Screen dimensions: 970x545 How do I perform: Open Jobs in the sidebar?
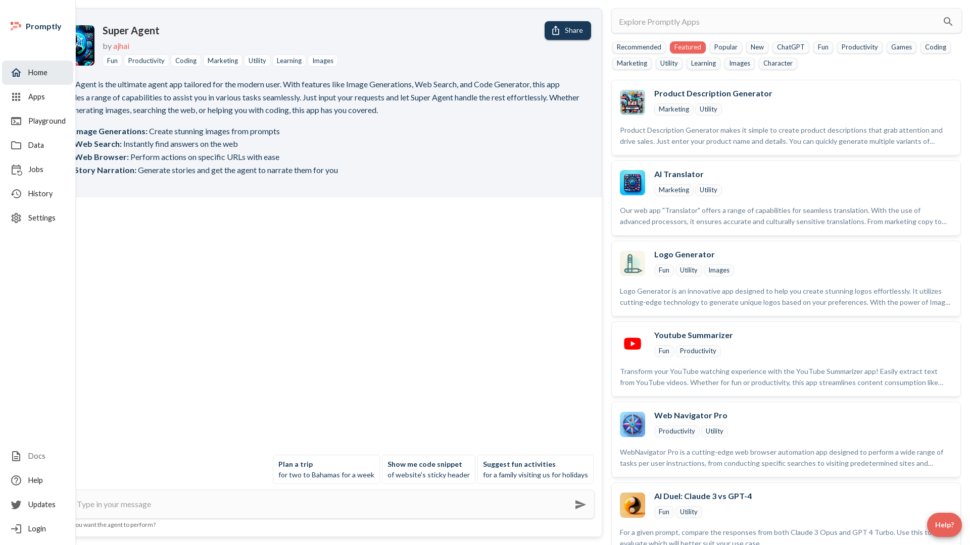(x=37, y=170)
